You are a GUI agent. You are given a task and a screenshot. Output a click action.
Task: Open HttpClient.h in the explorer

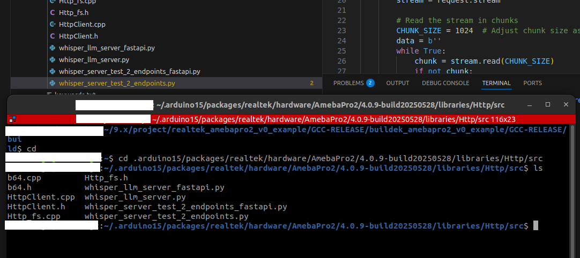(78, 36)
